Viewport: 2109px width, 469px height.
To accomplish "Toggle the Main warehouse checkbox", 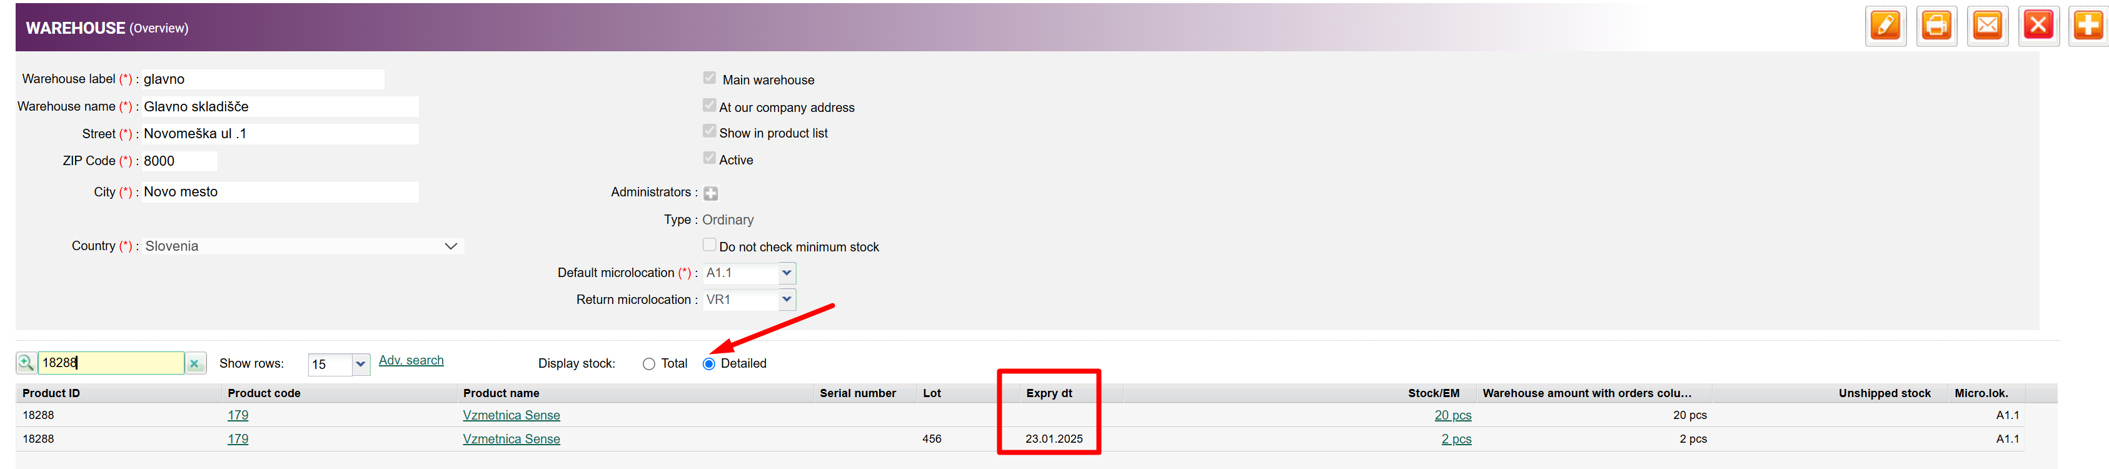I will [709, 78].
